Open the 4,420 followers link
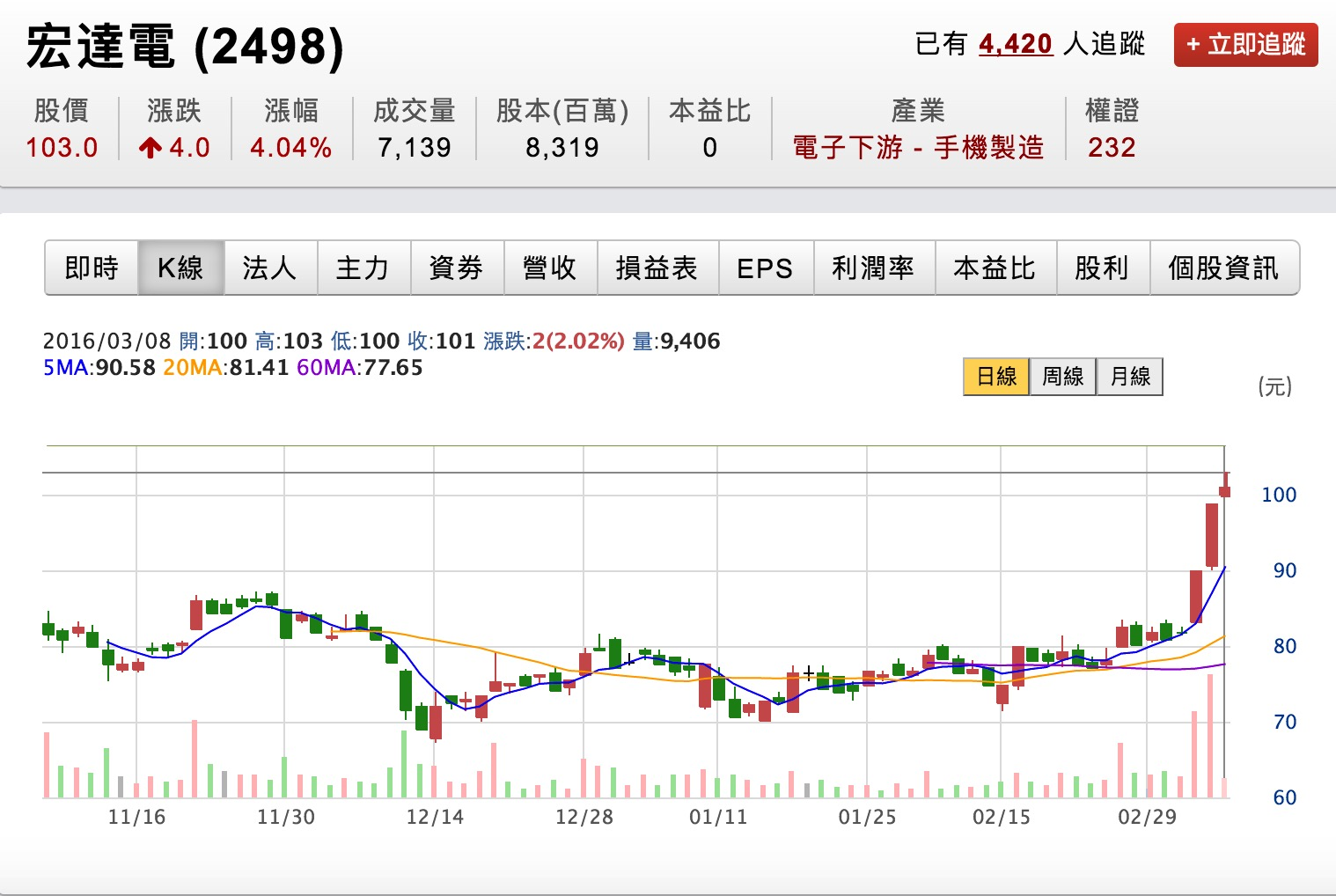The height and width of the screenshot is (896, 1336). (x=1015, y=44)
